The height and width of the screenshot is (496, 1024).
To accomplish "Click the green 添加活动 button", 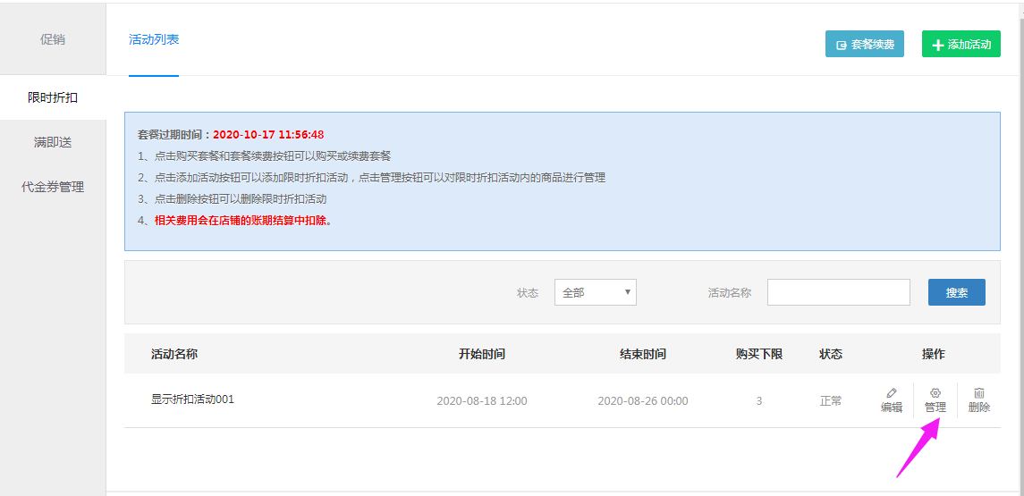I will click(x=961, y=45).
